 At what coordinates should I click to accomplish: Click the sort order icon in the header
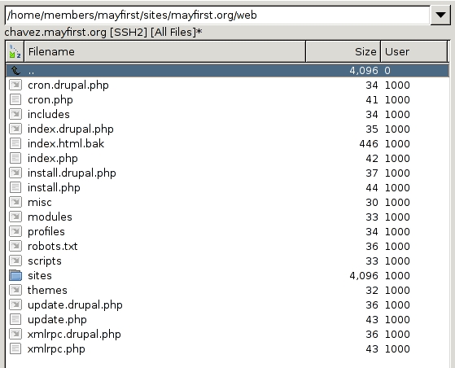15,51
